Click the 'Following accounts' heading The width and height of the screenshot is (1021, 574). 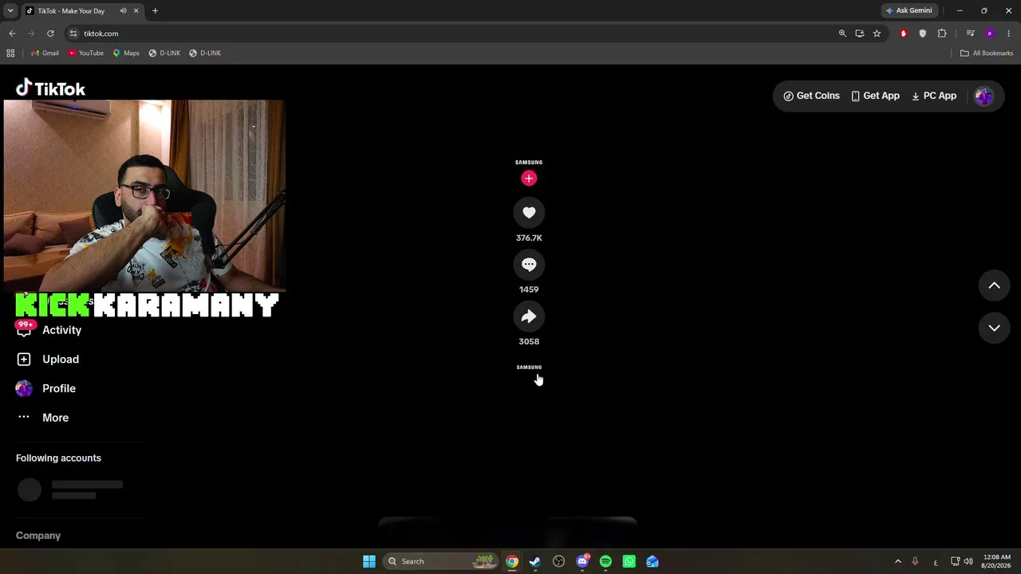58,458
